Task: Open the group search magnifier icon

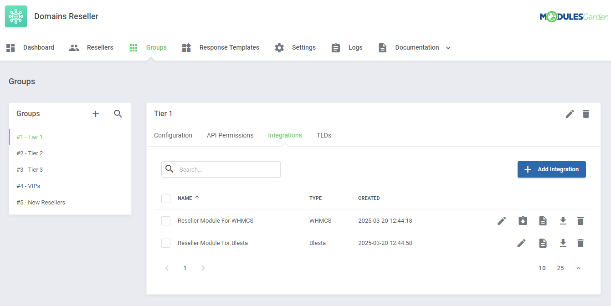Action: click(118, 114)
